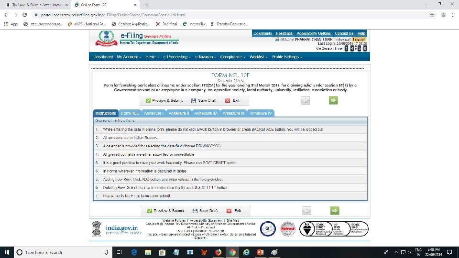Screen dimensions: 459x258
Task: Open Firefox from the taskbar
Action: point(218,252)
